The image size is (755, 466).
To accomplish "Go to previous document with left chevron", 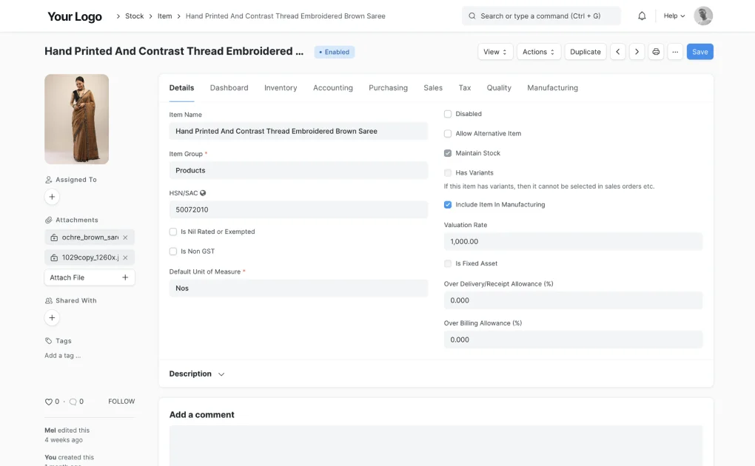I will click(618, 52).
